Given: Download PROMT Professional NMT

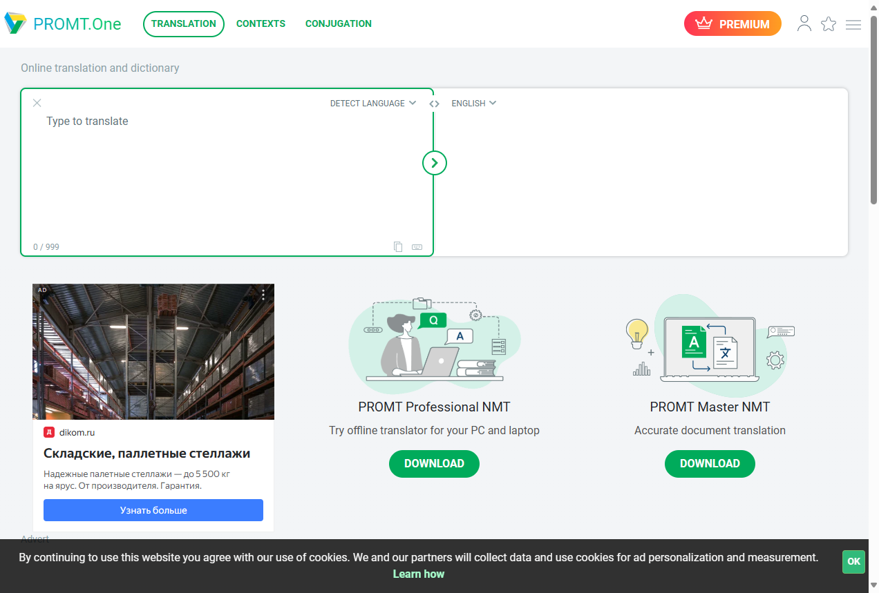Looking at the screenshot, I should tap(434, 463).
